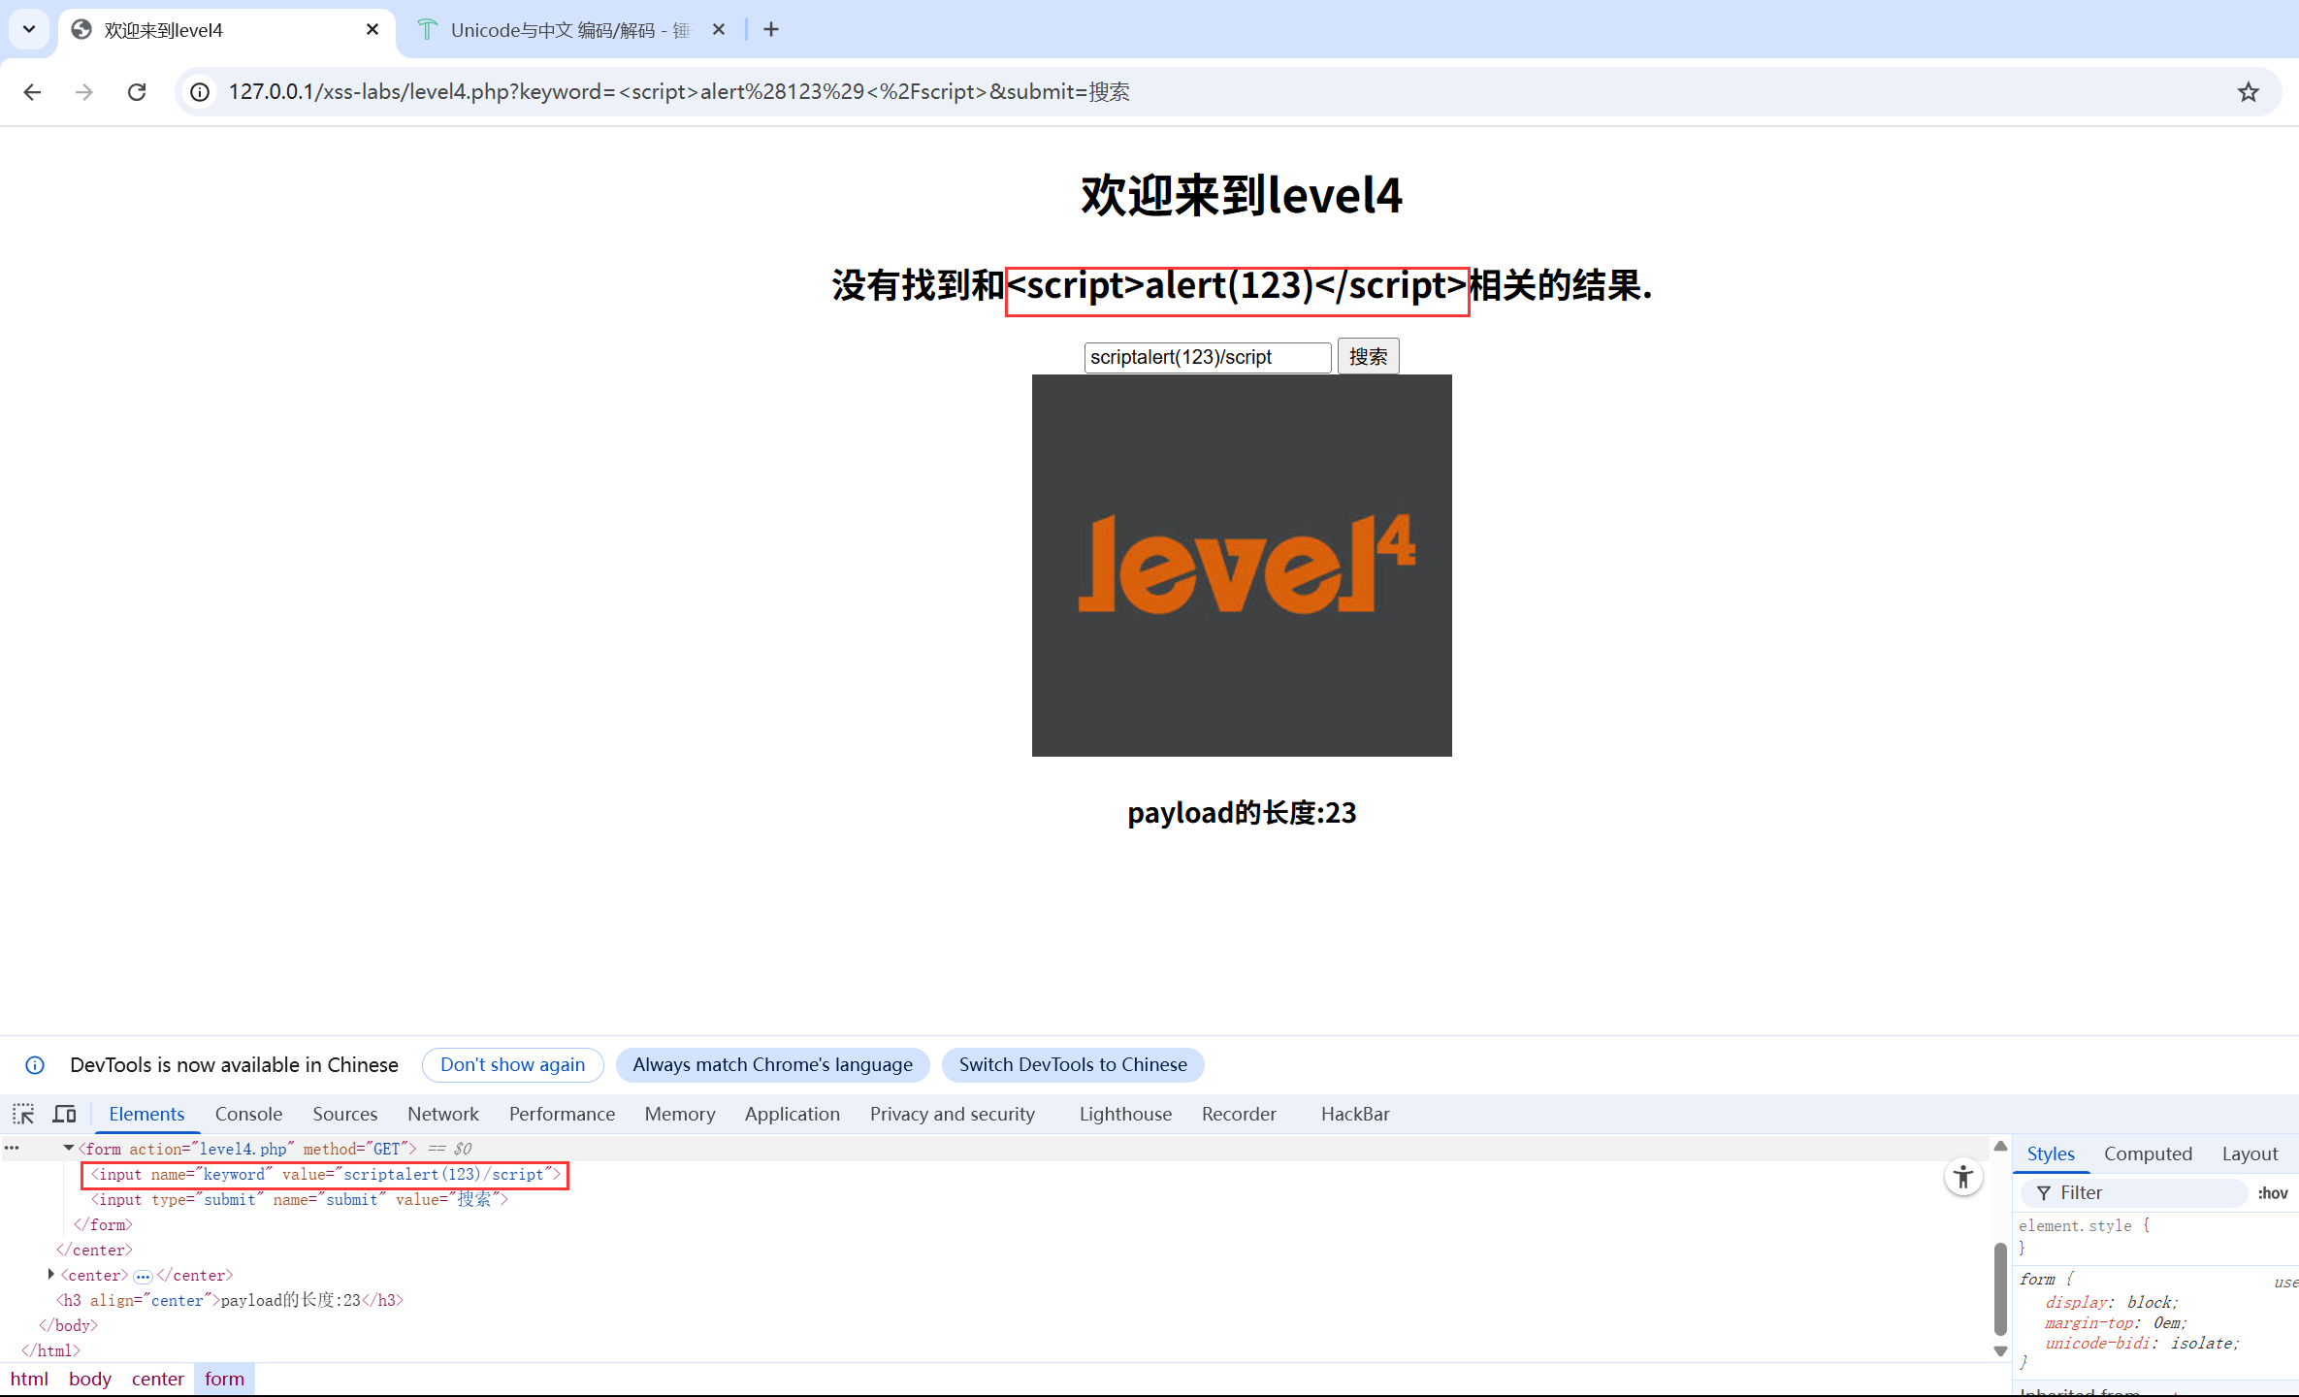
Task: Select the closing </body> DOM line
Action: pyautogui.click(x=68, y=1326)
